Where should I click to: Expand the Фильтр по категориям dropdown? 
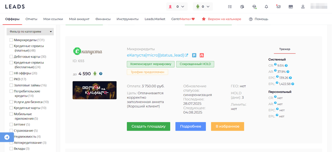(30, 31)
